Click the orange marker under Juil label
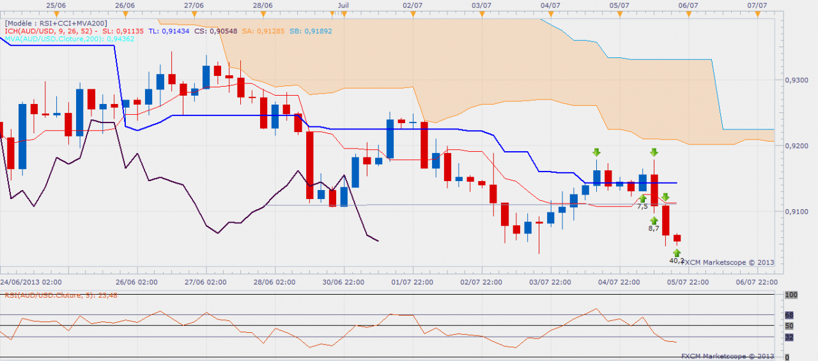Viewport: 818px width, 361px height. point(343,13)
